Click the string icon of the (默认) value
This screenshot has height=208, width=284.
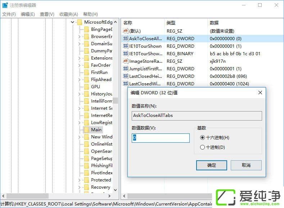click(126, 31)
